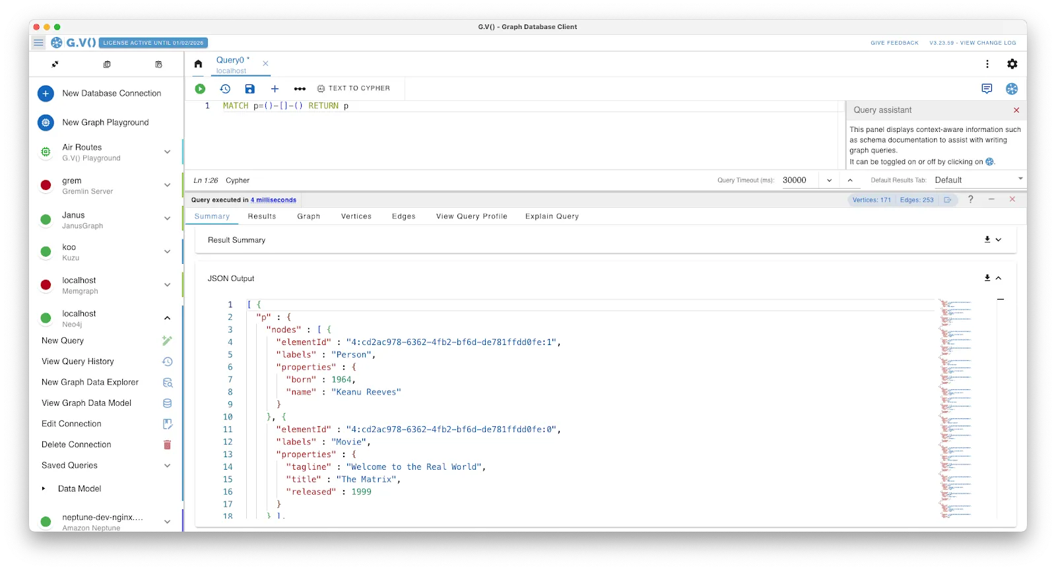Expand the grem Gremlin Server connection
Screen dimensions: 1056x570
pos(167,185)
